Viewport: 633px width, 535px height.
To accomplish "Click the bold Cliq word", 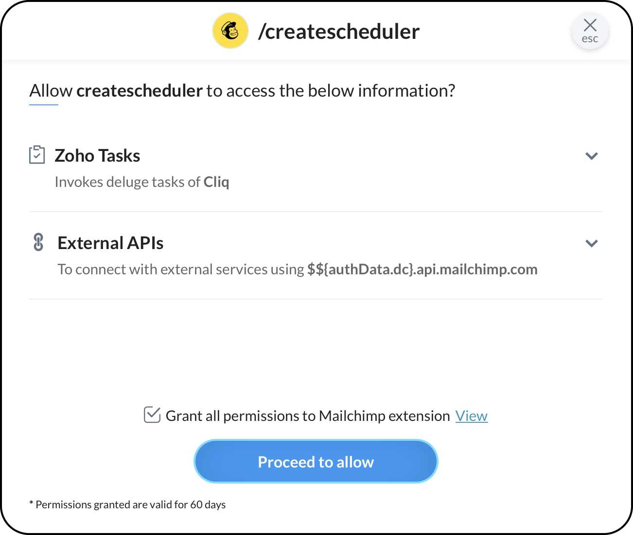I will [216, 182].
